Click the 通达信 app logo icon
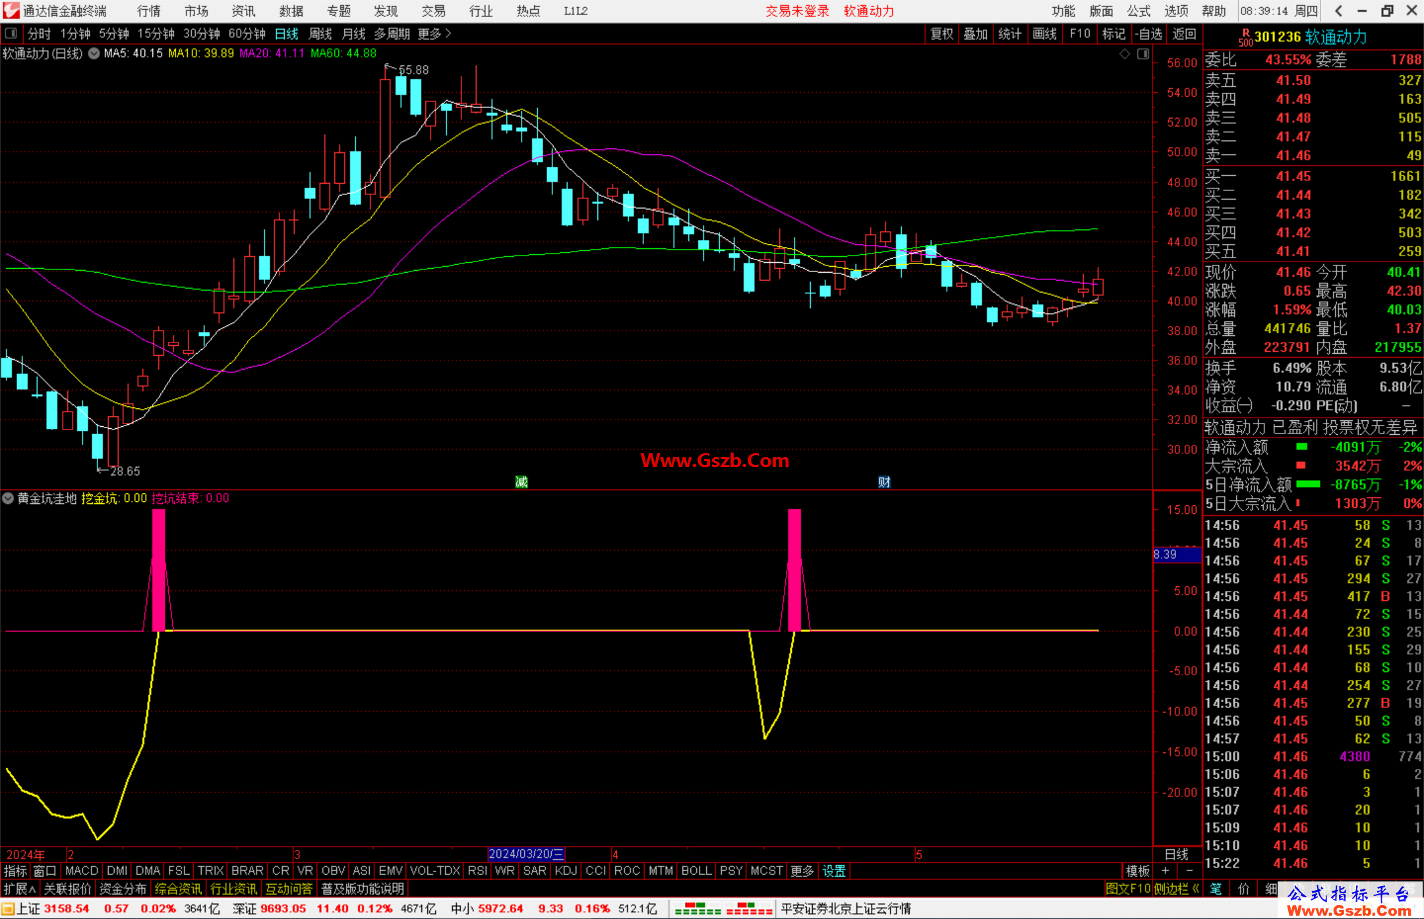Image resolution: width=1424 pixels, height=919 pixels. click(11, 11)
